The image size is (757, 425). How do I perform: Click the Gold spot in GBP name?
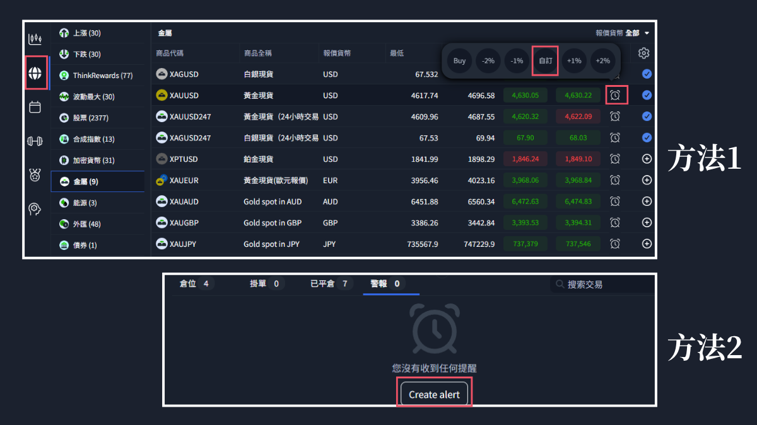pos(273,223)
